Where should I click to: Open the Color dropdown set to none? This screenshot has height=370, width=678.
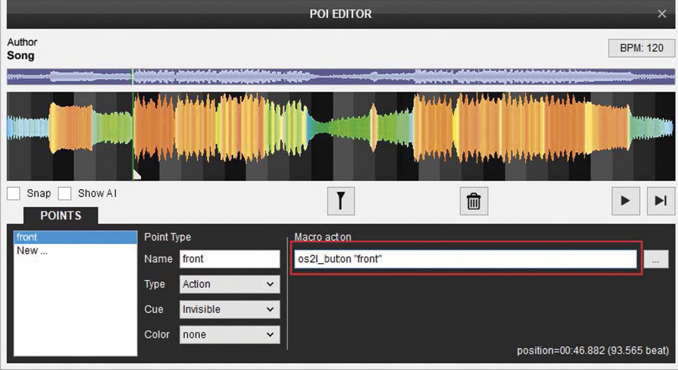[230, 335]
